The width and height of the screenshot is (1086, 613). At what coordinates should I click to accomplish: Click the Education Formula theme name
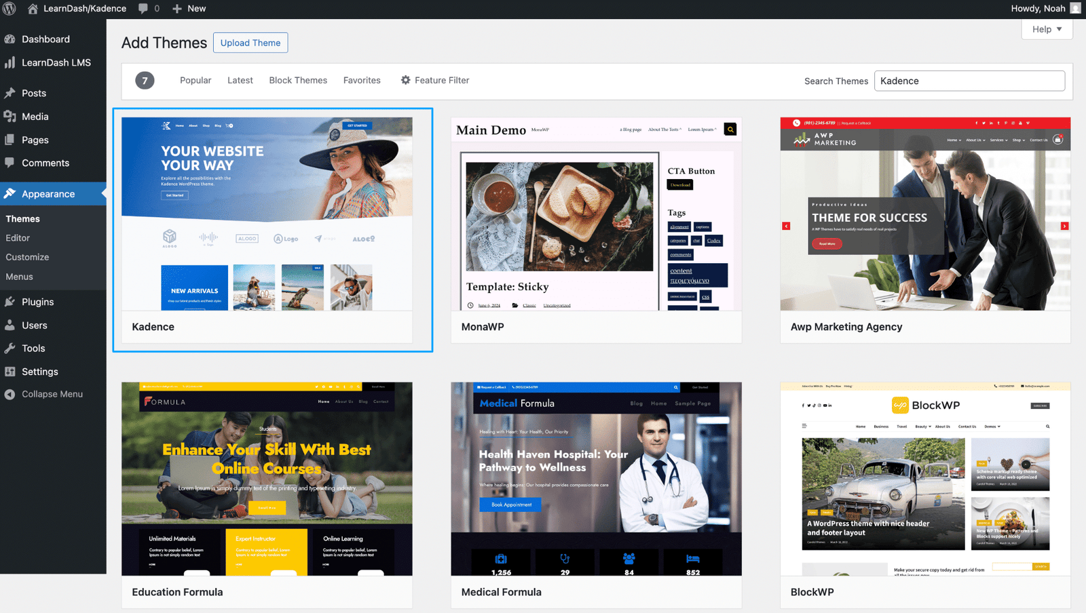tap(177, 592)
